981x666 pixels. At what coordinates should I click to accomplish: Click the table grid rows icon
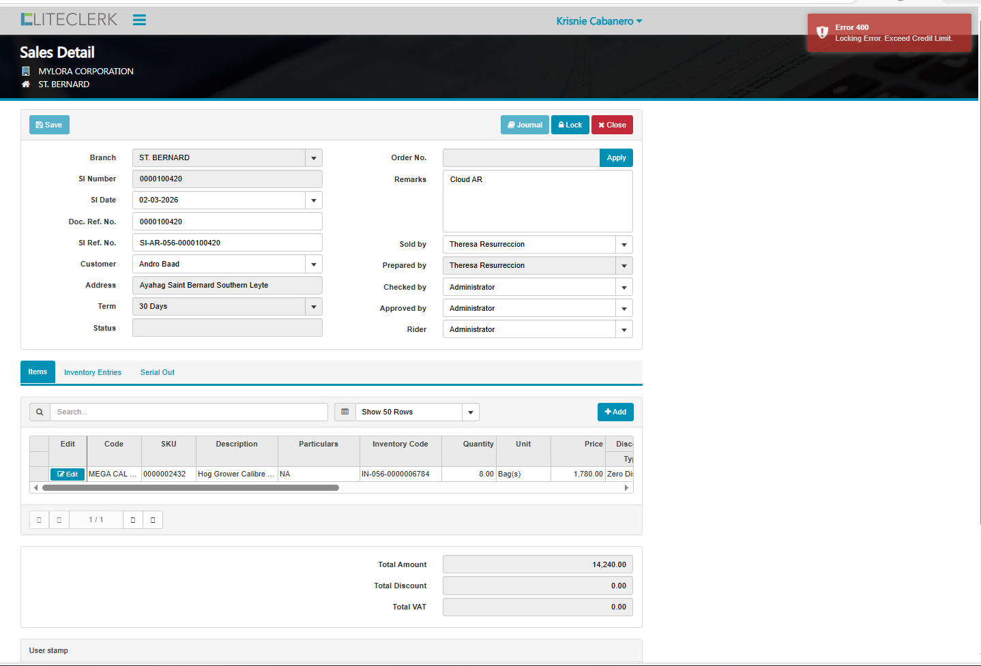click(x=345, y=412)
